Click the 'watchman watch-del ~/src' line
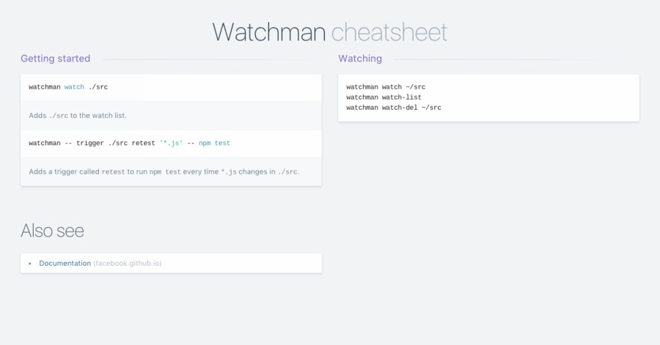Image resolution: width=660 pixels, height=345 pixels. point(394,108)
